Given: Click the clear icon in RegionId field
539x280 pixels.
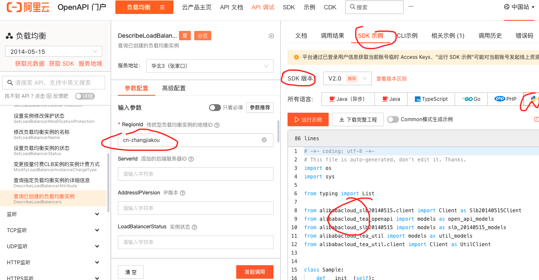Looking at the screenshot, I should tap(264, 140).
